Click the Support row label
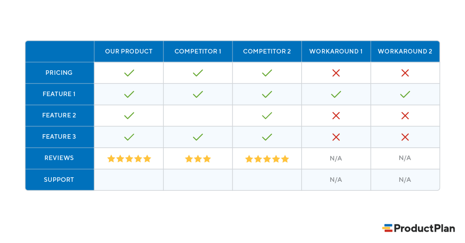Screen dimensions: 465x243 pos(59,180)
